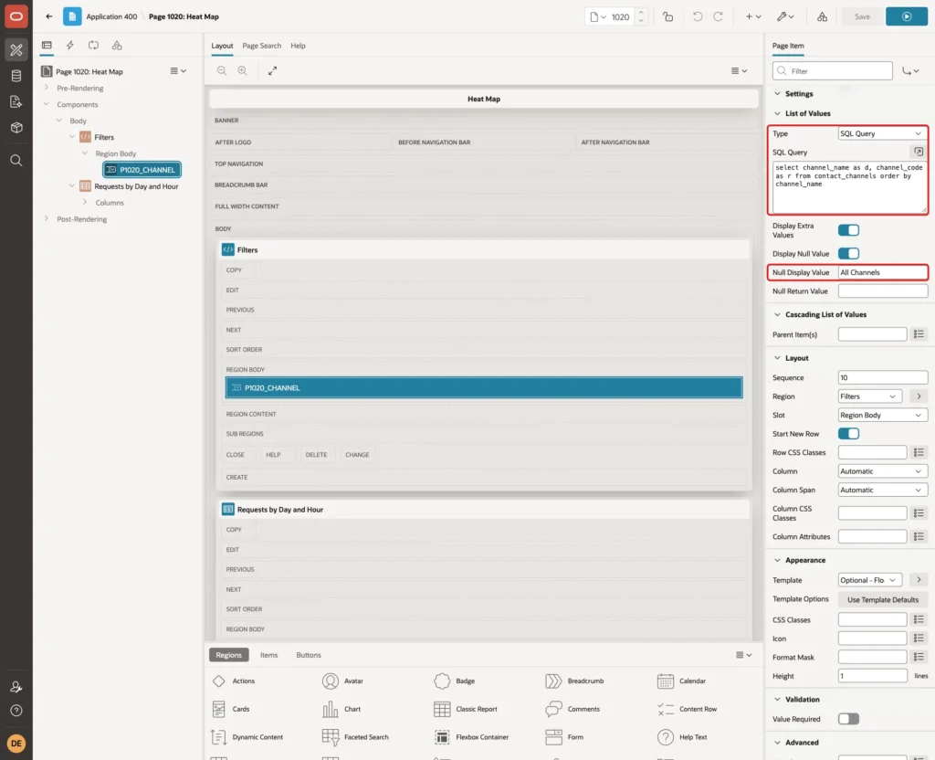The image size is (935, 760).
Task: Click the Null Display Value field
Action: click(x=883, y=272)
